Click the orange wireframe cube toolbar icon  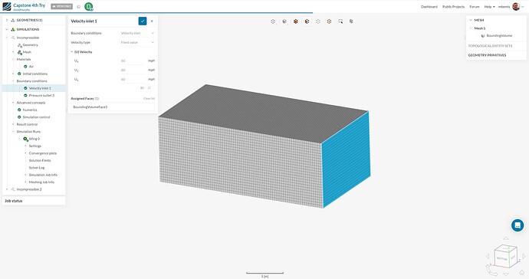click(x=329, y=21)
